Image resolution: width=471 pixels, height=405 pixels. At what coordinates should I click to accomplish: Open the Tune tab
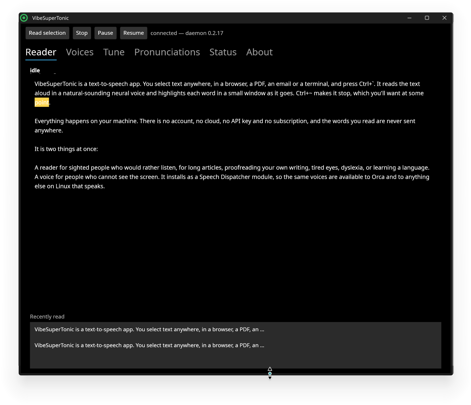[114, 52]
